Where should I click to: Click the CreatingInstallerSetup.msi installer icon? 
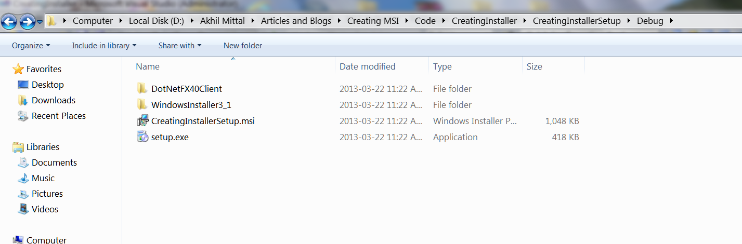click(142, 121)
